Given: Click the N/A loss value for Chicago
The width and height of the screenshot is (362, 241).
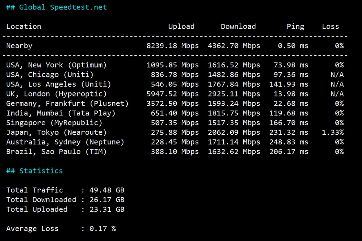Looking at the screenshot, I should coord(337,75).
